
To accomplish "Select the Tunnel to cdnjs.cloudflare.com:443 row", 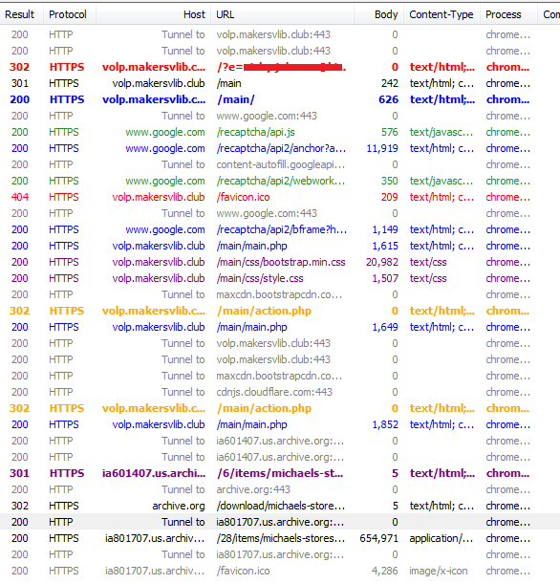I will tap(280, 392).
